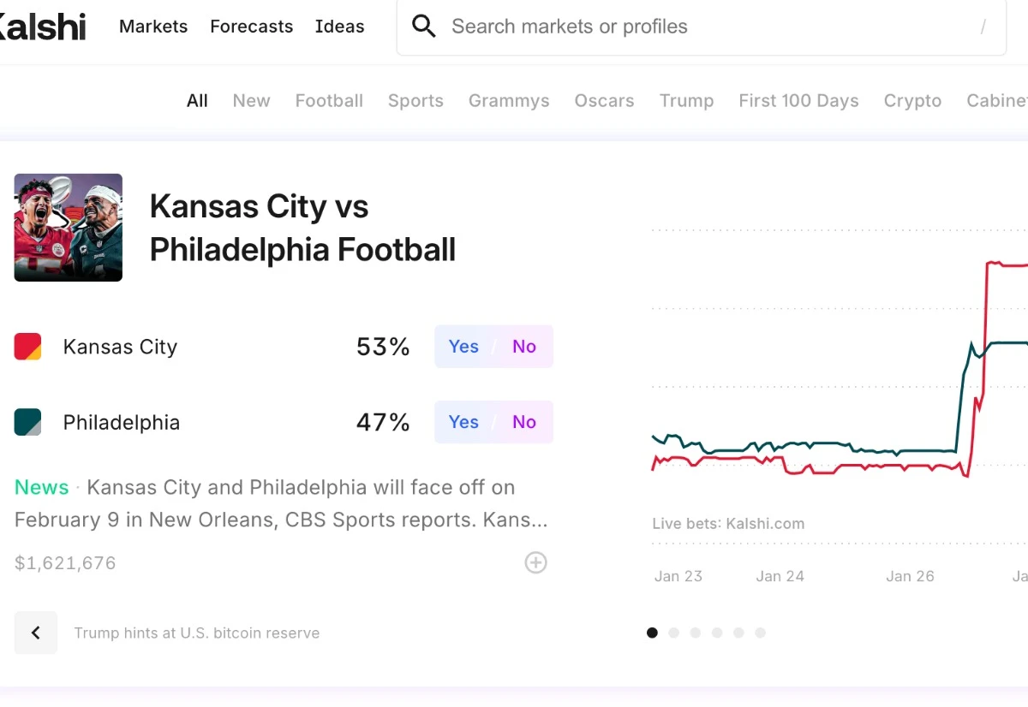The image size is (1028, 707).
Task: Open the Grammys category tab
Action: [509, 101]
